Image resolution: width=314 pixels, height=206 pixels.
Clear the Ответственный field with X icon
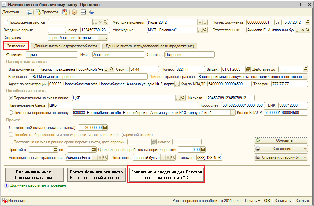point(303,30)
